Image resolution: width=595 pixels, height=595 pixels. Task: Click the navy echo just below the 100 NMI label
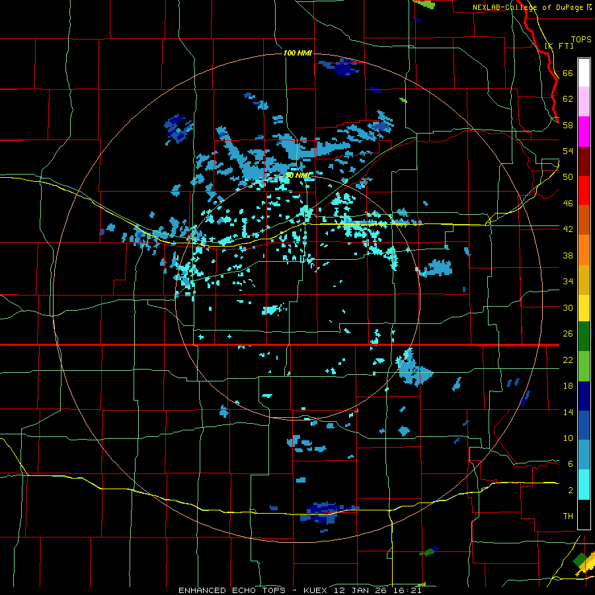(x=340, y=67)
